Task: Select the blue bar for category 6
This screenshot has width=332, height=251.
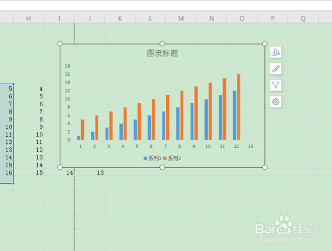Action: point(149,127)
